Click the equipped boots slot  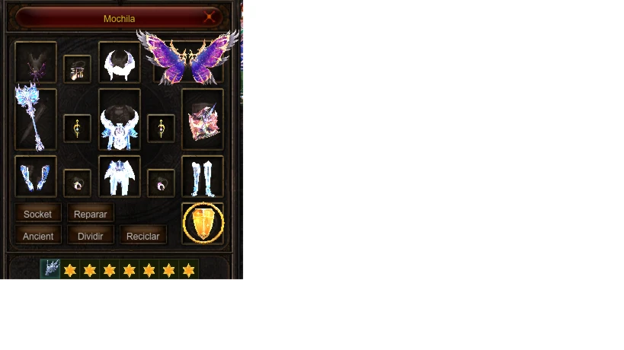coord(203,177)
